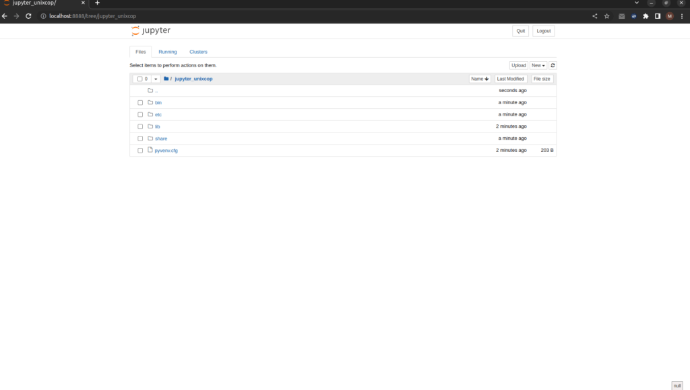This screenshot has width=690, height=390.
Task: Click the site information icon in address bar
Action: point(43,16)
